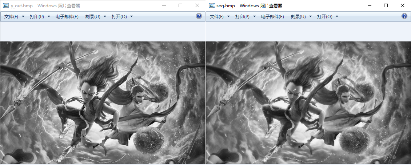This screenshot has height=165, width=411.
Task: Open 打印(P) menu in seq.bmp window
Action: pyautogui.click(x=242, y=16)
